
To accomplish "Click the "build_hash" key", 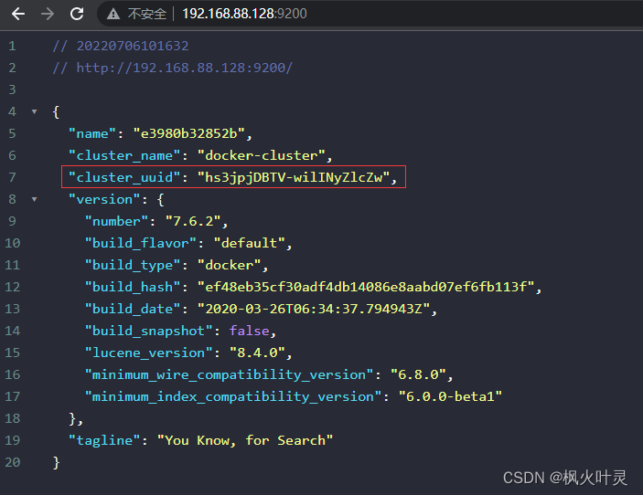I will tap(133, 287).
